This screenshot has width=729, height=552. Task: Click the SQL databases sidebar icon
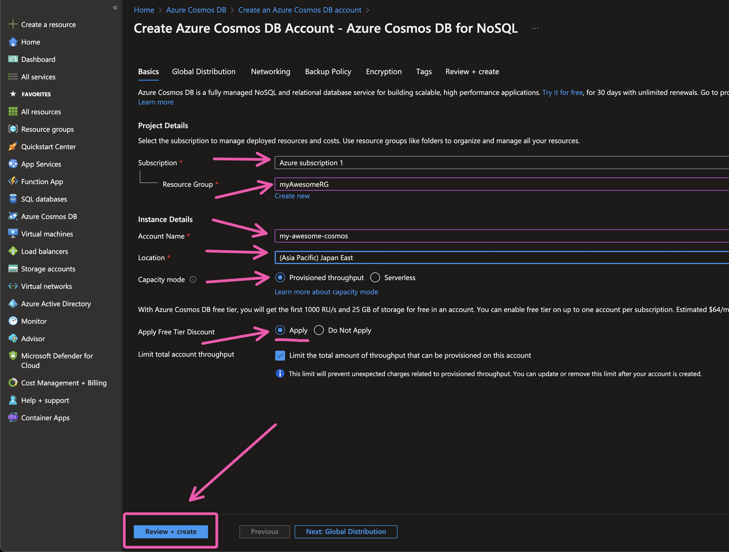[x=13, y=199]
